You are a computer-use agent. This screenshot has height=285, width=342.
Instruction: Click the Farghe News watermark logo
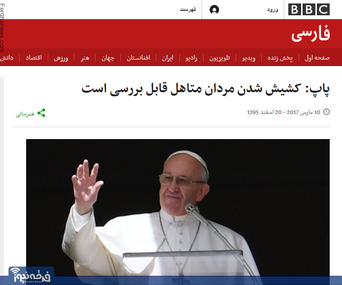pyautogui.click(x=31, y=275)
